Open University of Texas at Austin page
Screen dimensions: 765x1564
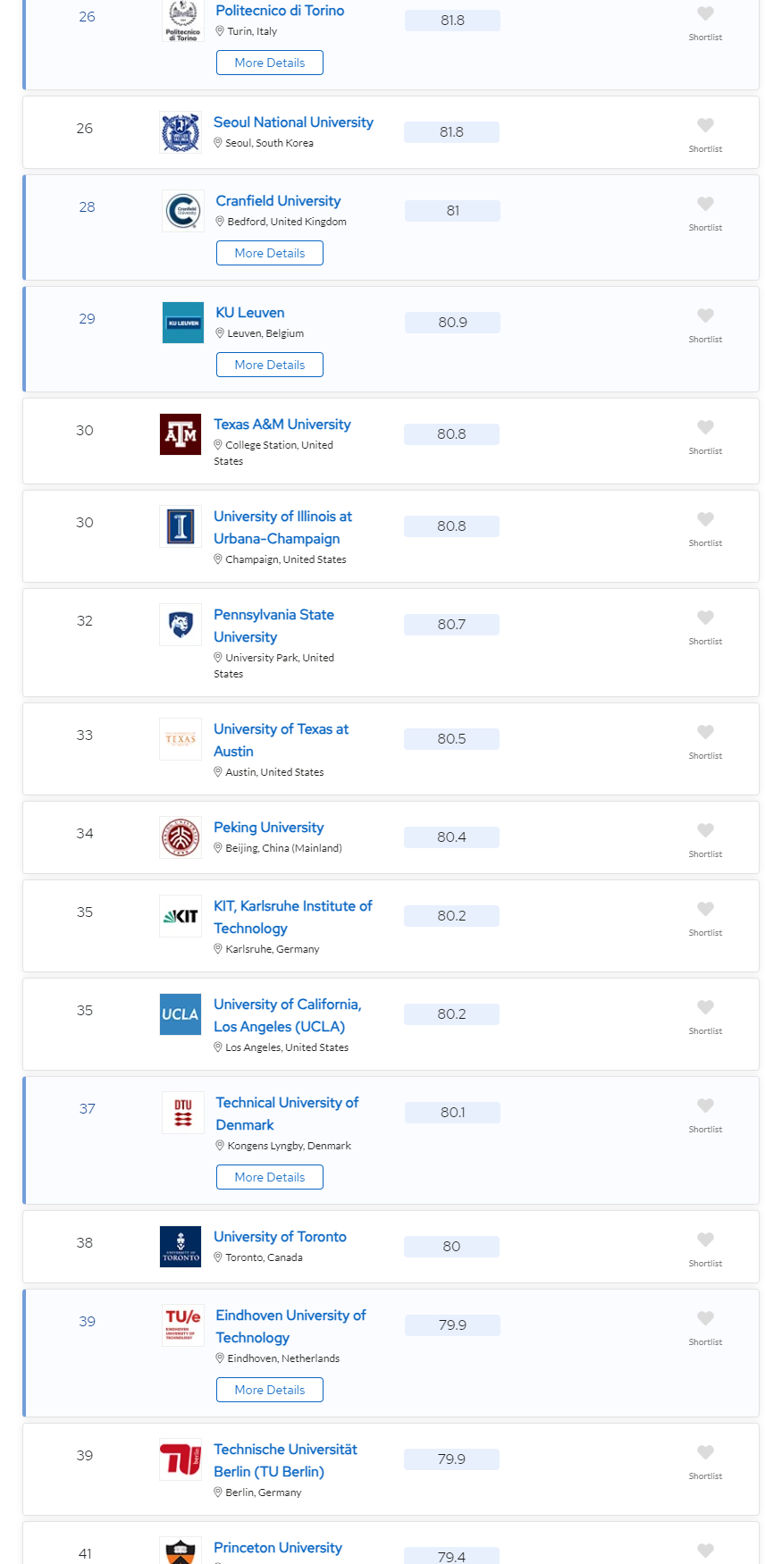(281, 740)
